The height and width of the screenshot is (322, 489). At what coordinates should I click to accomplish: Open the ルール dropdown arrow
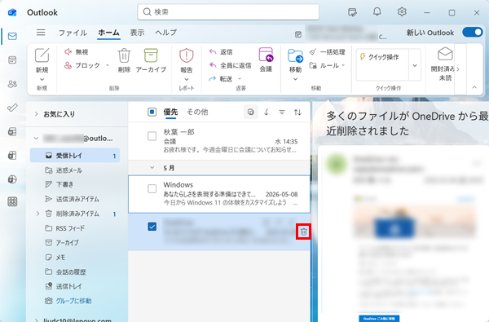(343, 65)
